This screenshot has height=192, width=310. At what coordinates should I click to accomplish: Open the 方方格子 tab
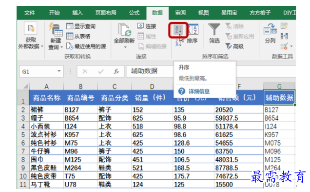tap(260, 13)
